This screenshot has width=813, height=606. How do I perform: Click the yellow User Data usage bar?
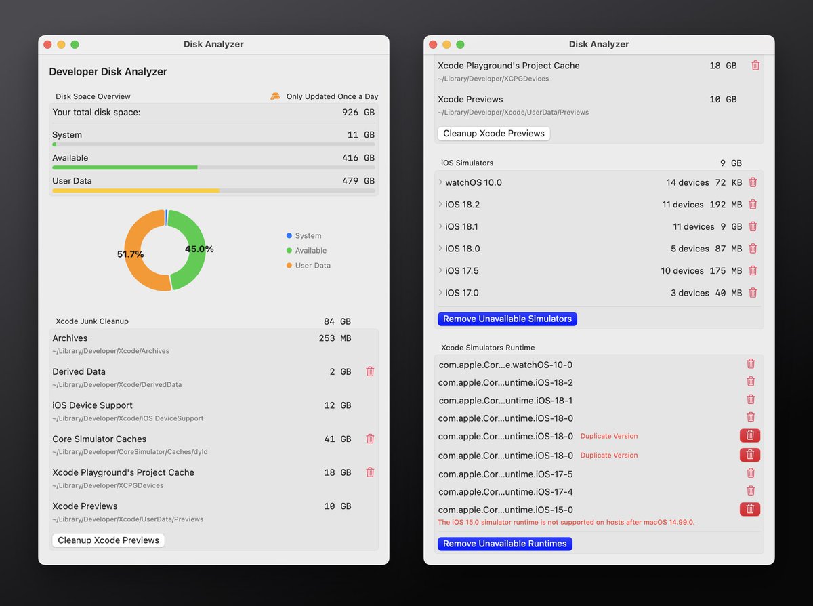[213, 190]
